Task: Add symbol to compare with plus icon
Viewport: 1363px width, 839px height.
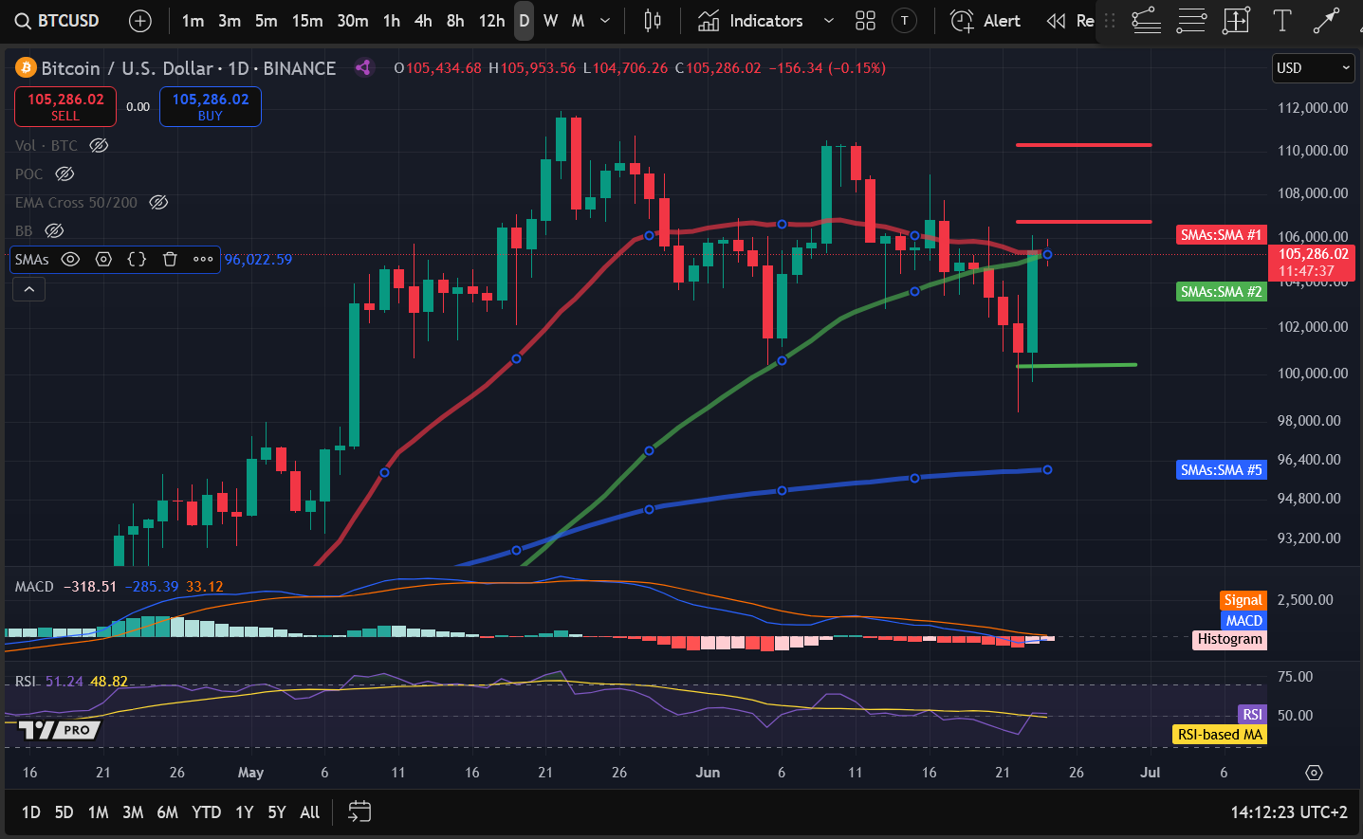Action: (x=140, y=21)
